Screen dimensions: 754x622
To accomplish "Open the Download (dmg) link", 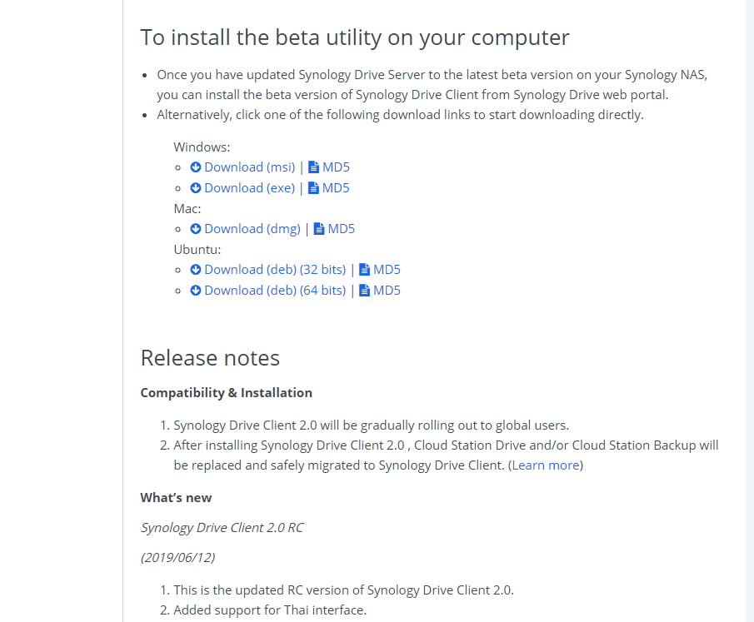I will 252,228.
